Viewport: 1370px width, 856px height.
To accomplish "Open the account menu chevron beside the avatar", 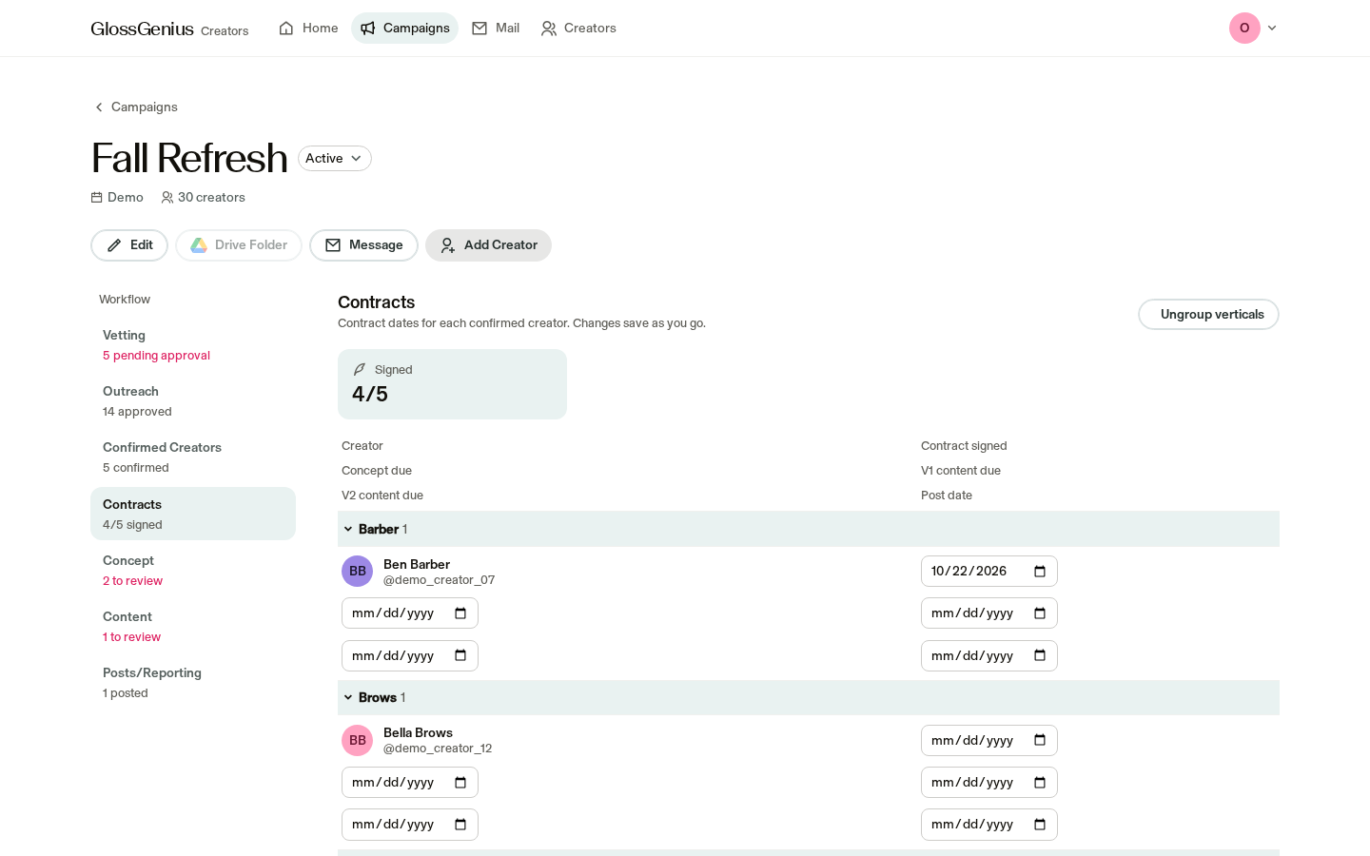I will pyautogui.click(x=1272, y=29).
